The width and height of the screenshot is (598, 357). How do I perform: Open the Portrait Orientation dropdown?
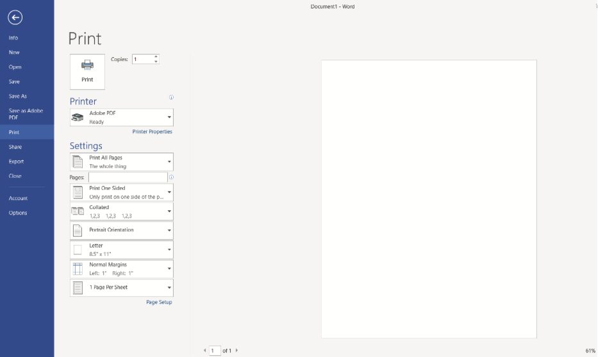(x=121, y=230)
